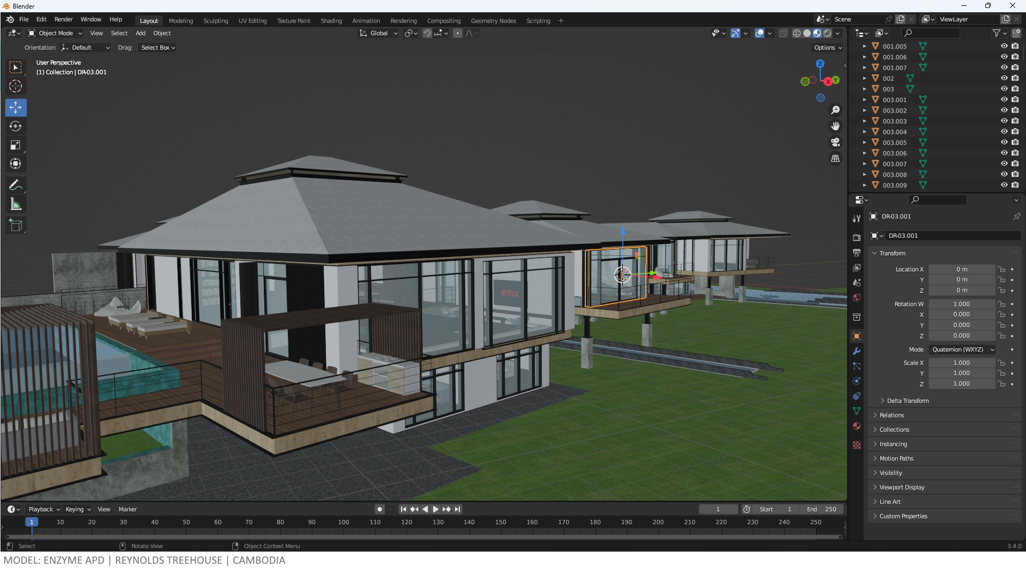1026x568 pixels.
Task: Toggle lock on Location X
Action: pyautogui.click(x=1002, y=270)
